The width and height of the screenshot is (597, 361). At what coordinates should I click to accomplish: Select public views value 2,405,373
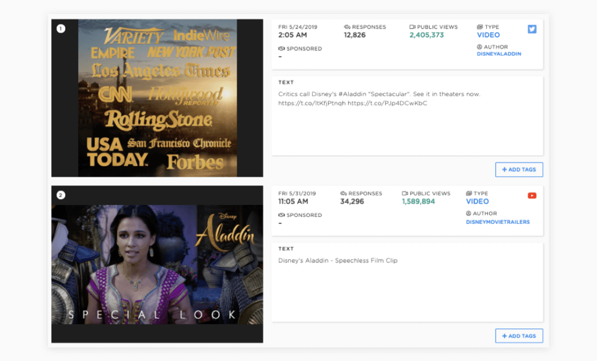[426, 35]
